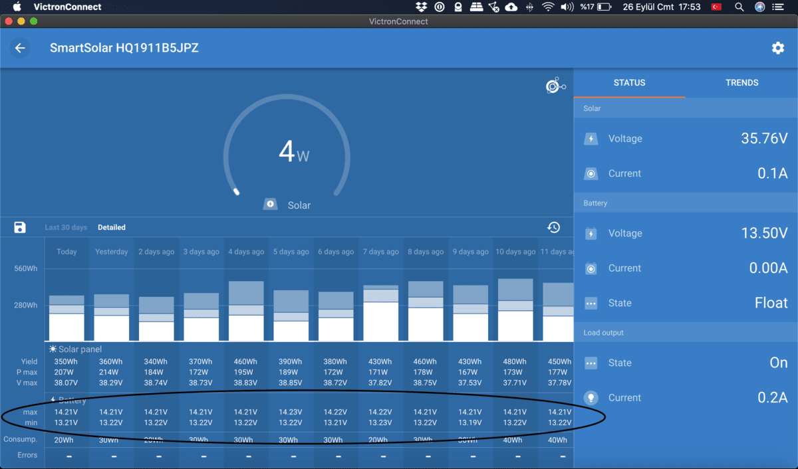
Task: Click the Battery State Float row
Action: coord(685,303)
